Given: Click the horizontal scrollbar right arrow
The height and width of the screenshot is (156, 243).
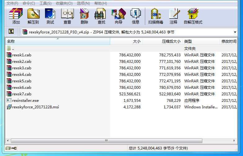Looking at the screenshot, I should tap(234, 141).
